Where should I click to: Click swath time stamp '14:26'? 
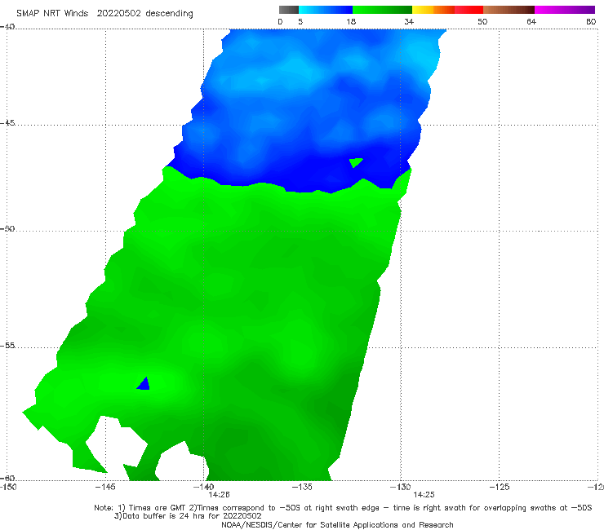(x=220, y=495)
